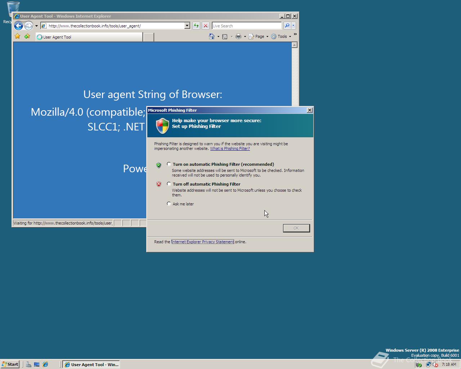Open the Page menu
Image resolution: width=461 pixels, height=369 pixels.
[259, 36]
